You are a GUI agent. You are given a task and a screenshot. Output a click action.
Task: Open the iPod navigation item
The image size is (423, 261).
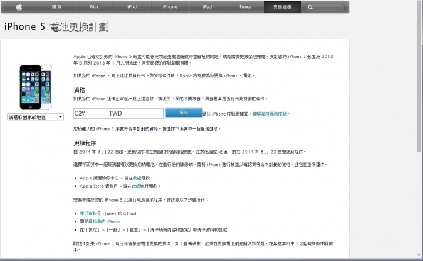132,7
